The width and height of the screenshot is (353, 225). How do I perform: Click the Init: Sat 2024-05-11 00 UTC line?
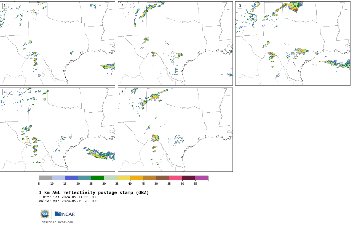pyautogui.click(x=69, y=197)
